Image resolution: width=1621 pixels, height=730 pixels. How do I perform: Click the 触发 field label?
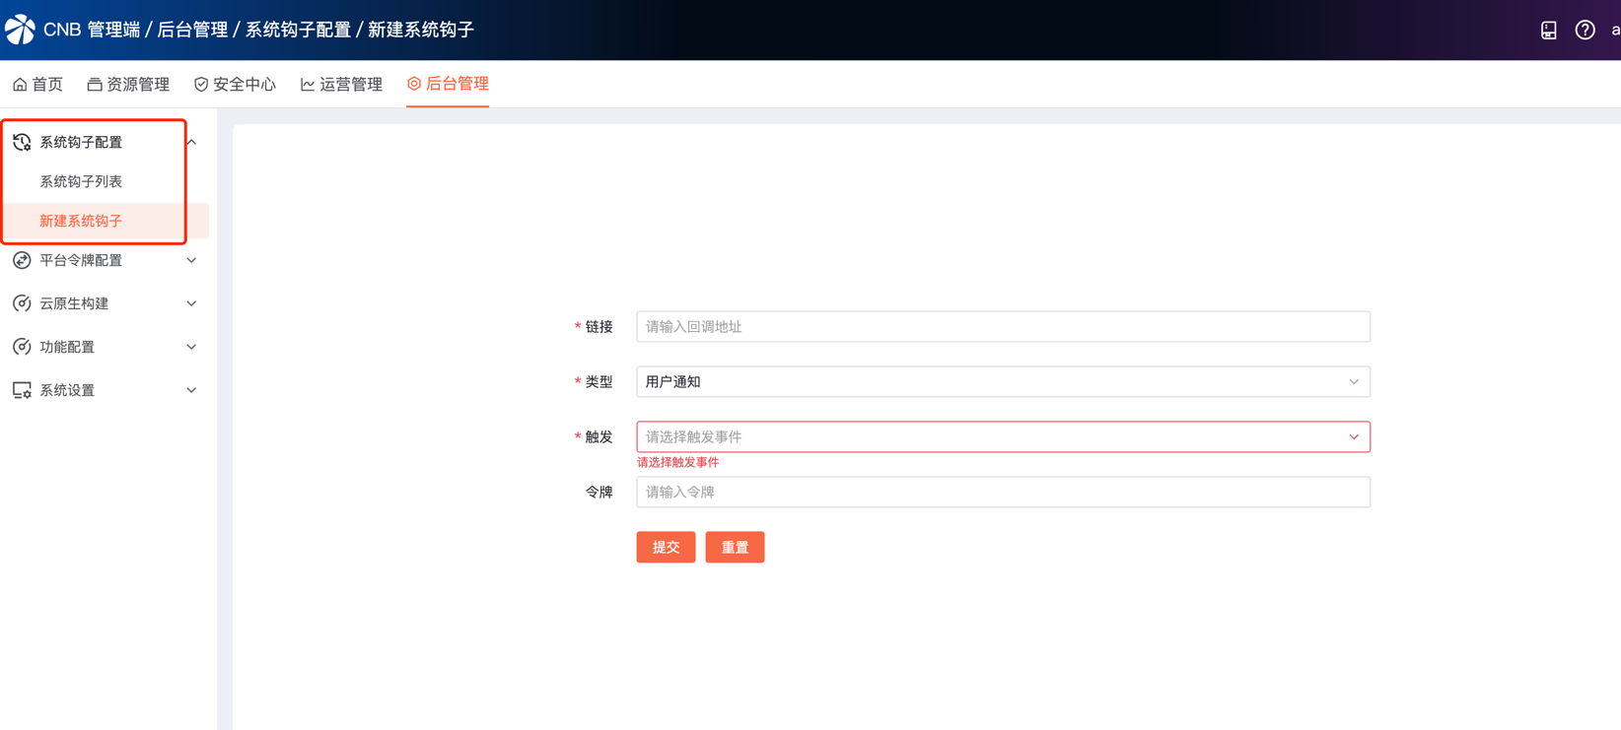[599, 436]
